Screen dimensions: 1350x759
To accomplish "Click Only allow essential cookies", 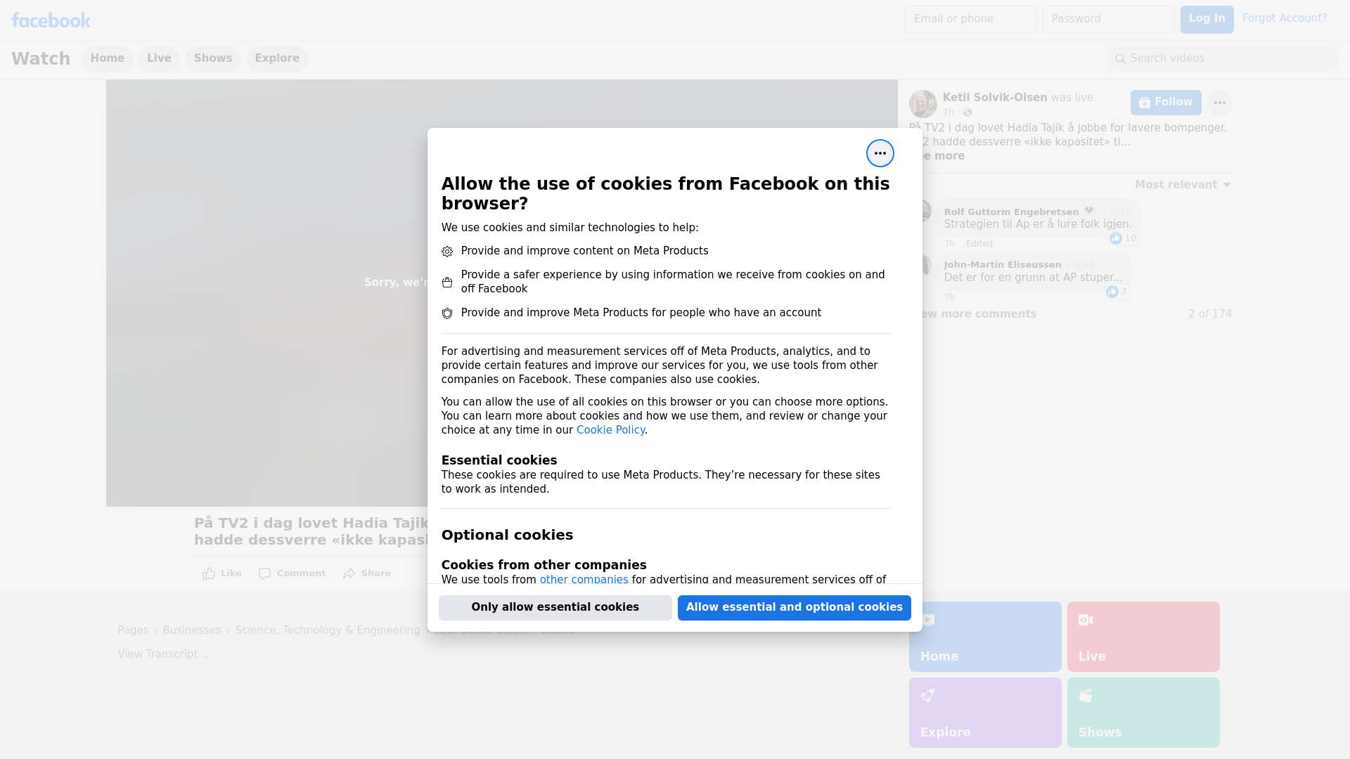I will click(555, 608).
